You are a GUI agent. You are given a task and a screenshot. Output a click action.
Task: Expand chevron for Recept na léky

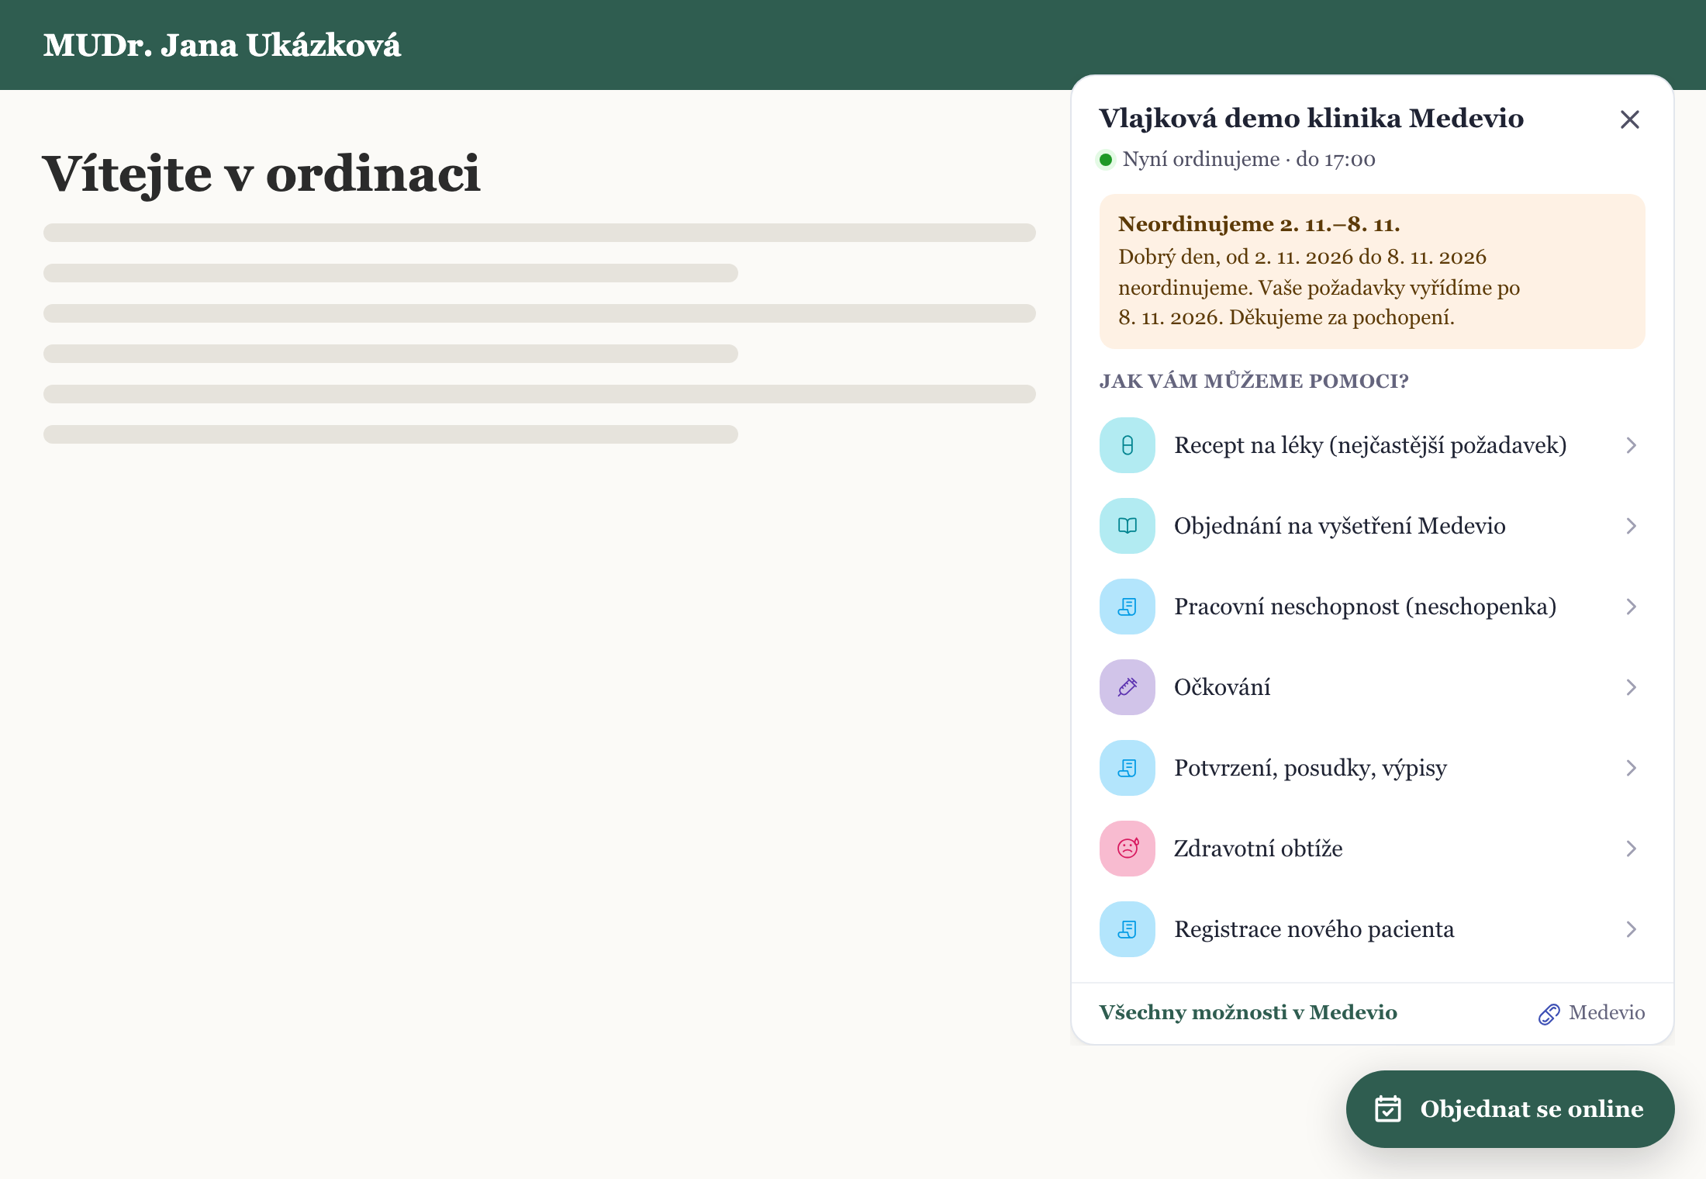click(1632, 445)
